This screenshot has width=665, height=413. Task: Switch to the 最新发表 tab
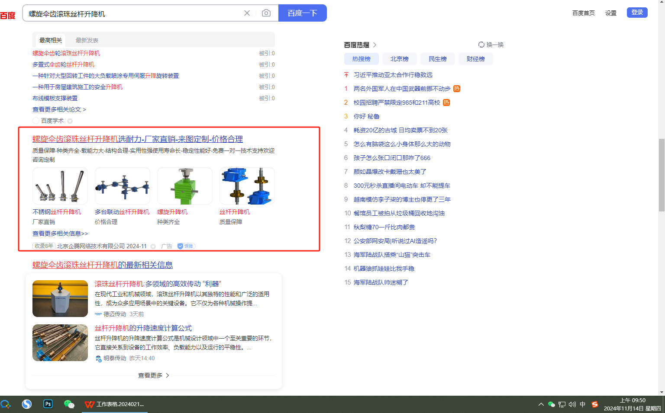coord(87,40)
